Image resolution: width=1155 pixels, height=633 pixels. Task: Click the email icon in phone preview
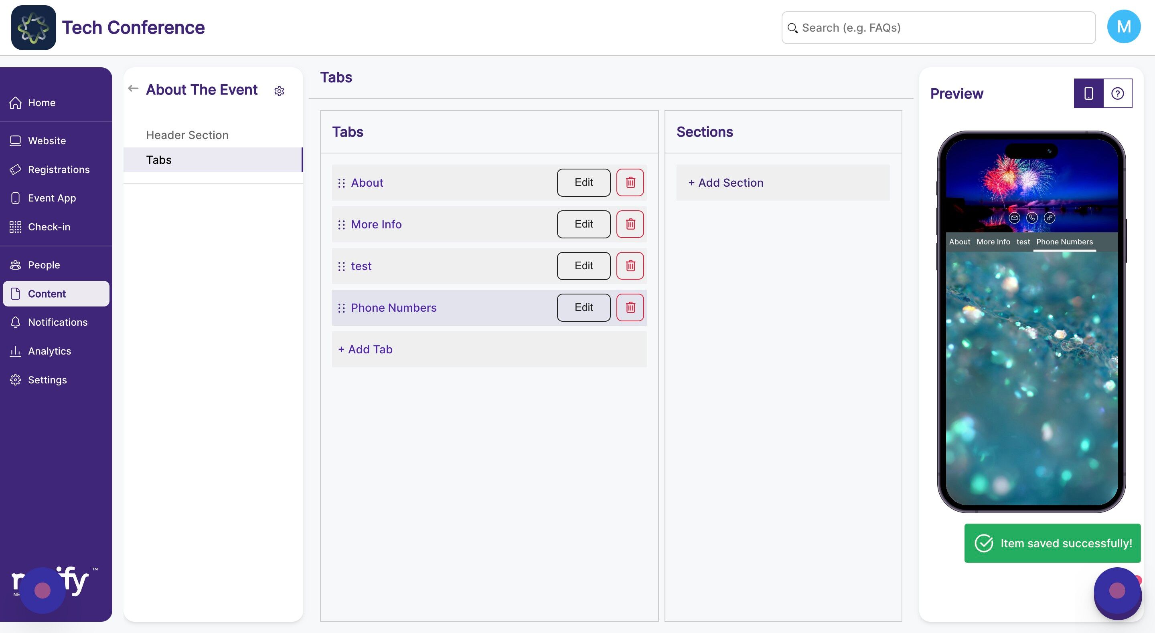pos(1014,218)
